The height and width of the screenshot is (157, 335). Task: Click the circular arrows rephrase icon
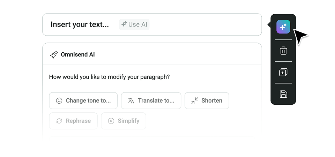pyautogui.click(x=59, y=121)
